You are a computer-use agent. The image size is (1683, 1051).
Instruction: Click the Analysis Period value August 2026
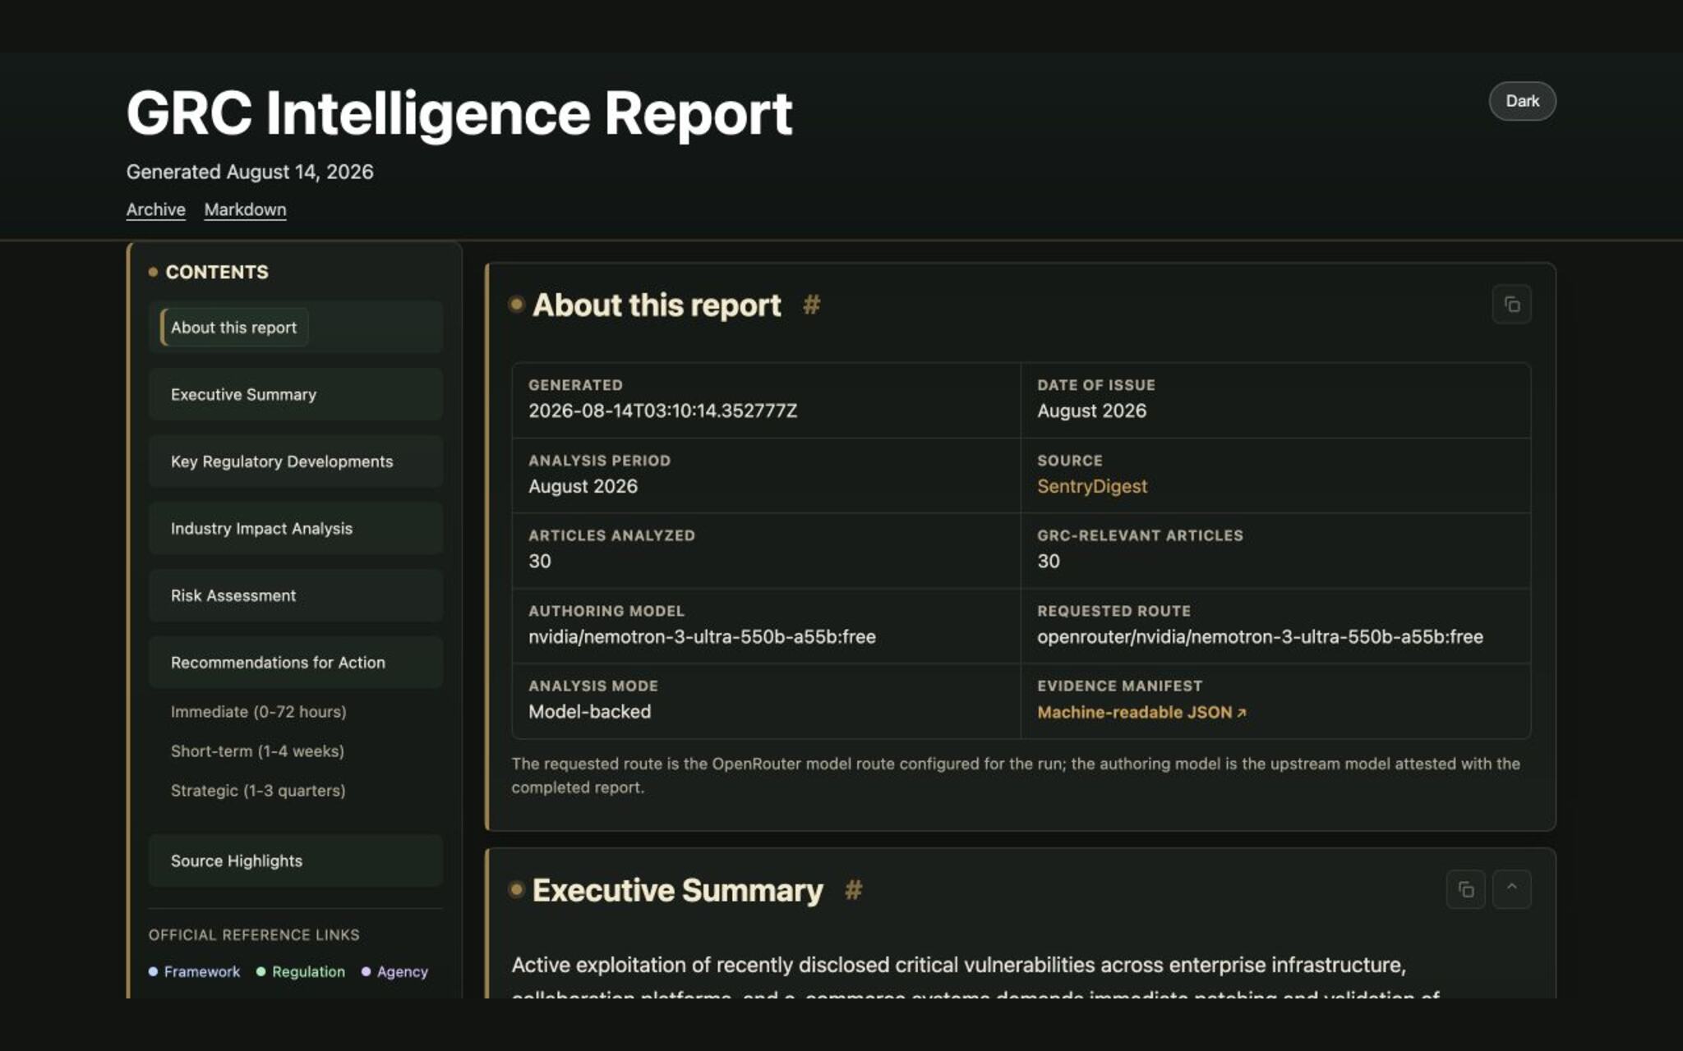[583, 486]
